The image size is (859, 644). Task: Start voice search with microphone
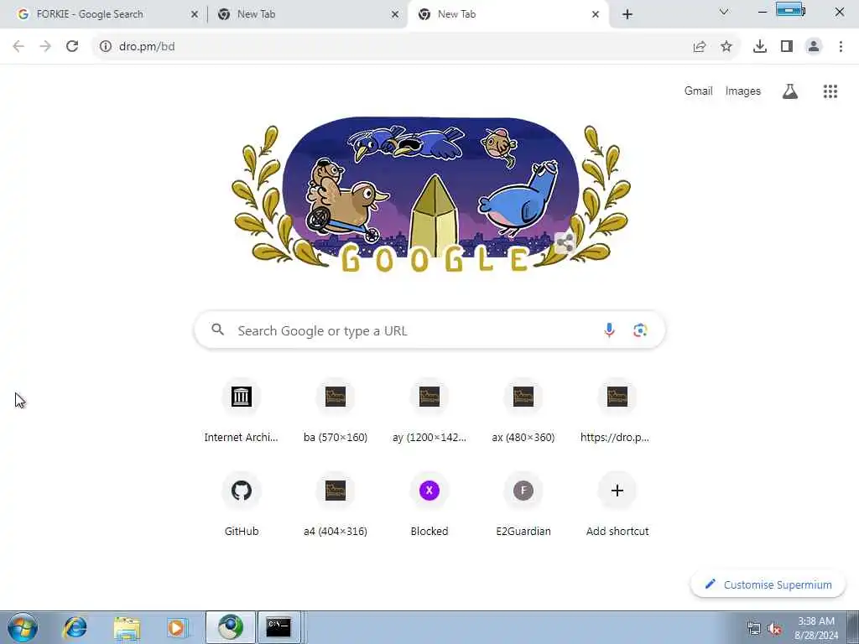[609, 330]
